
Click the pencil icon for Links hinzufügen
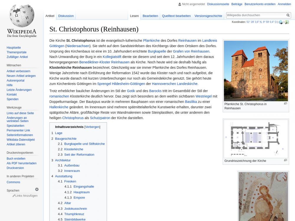14,196
